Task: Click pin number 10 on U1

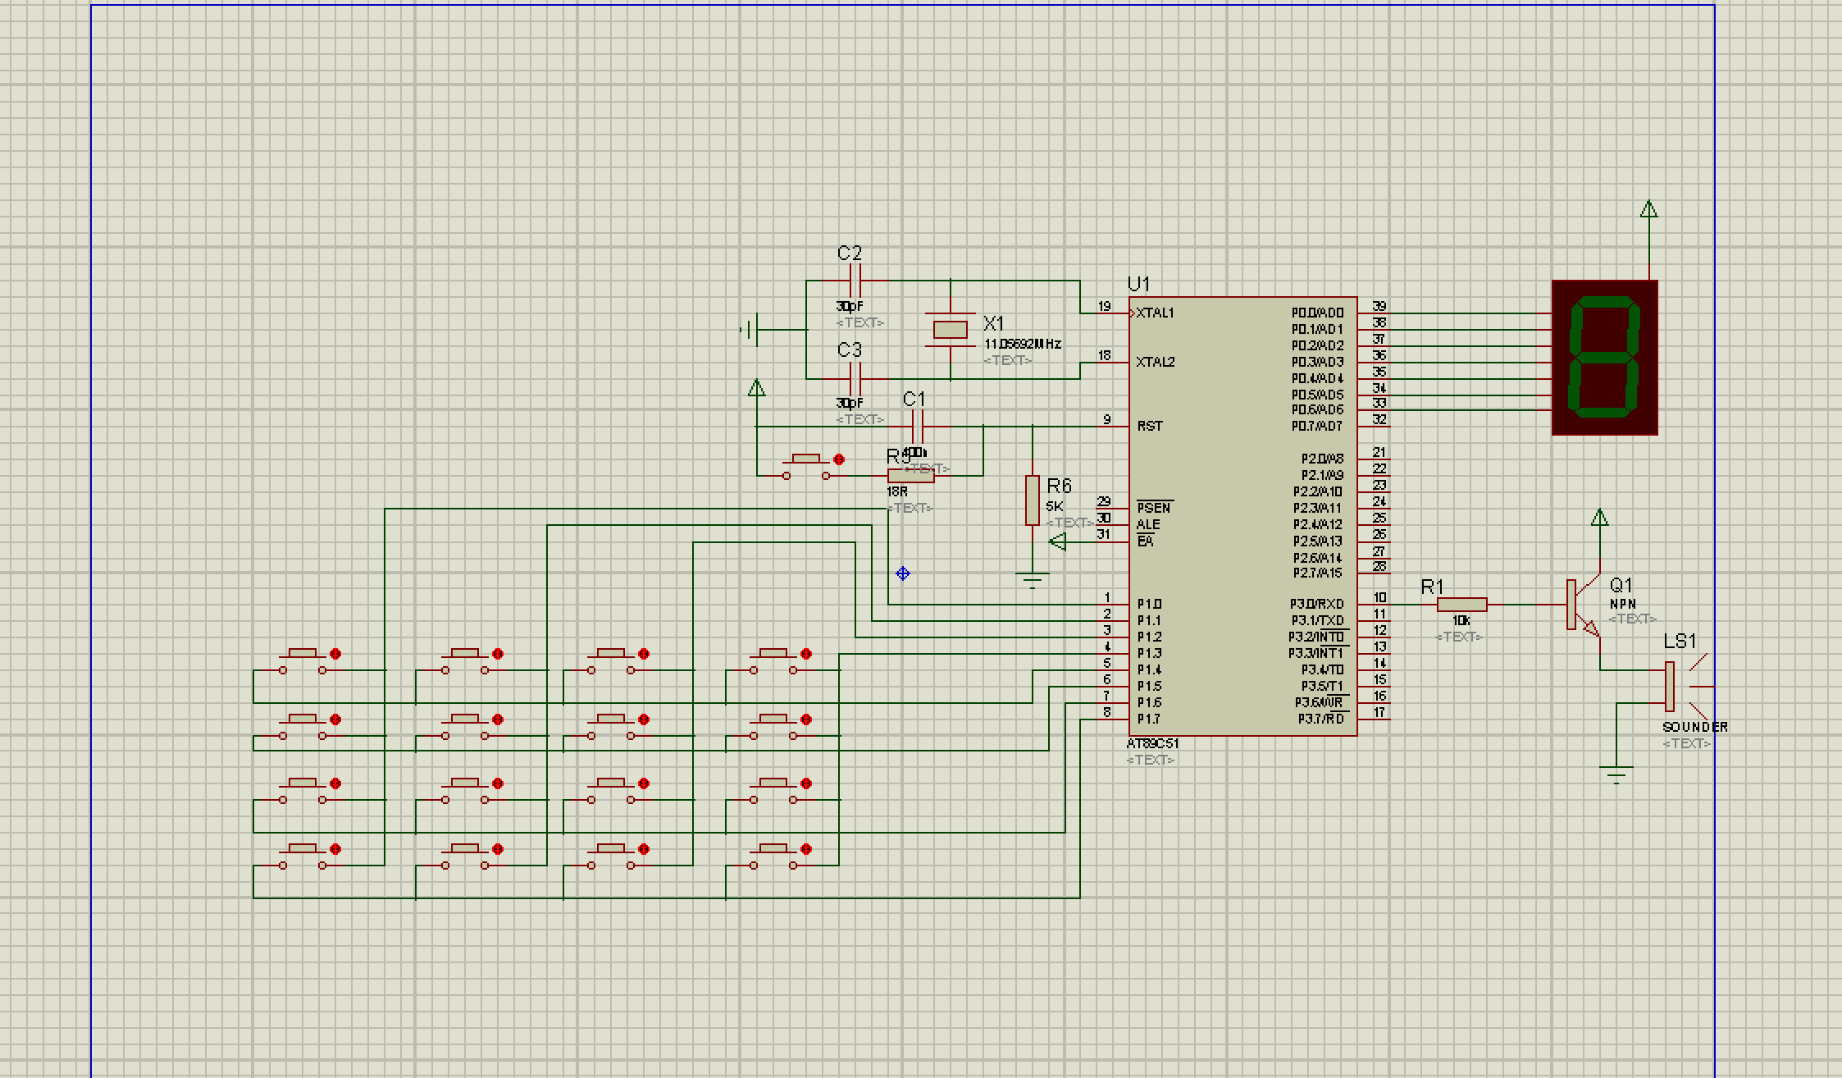Action: coord(1379,597)
